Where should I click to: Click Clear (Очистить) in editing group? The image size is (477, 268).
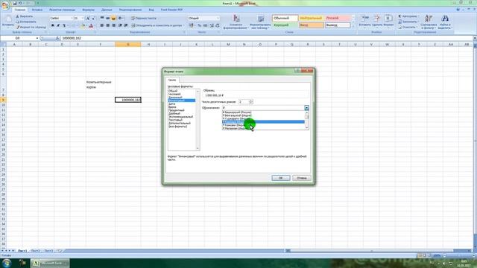(408, 27)
